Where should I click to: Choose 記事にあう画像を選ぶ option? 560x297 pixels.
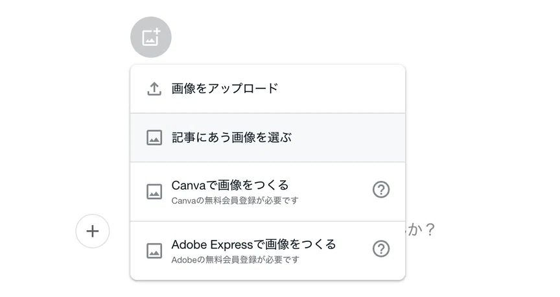[268, 137]
